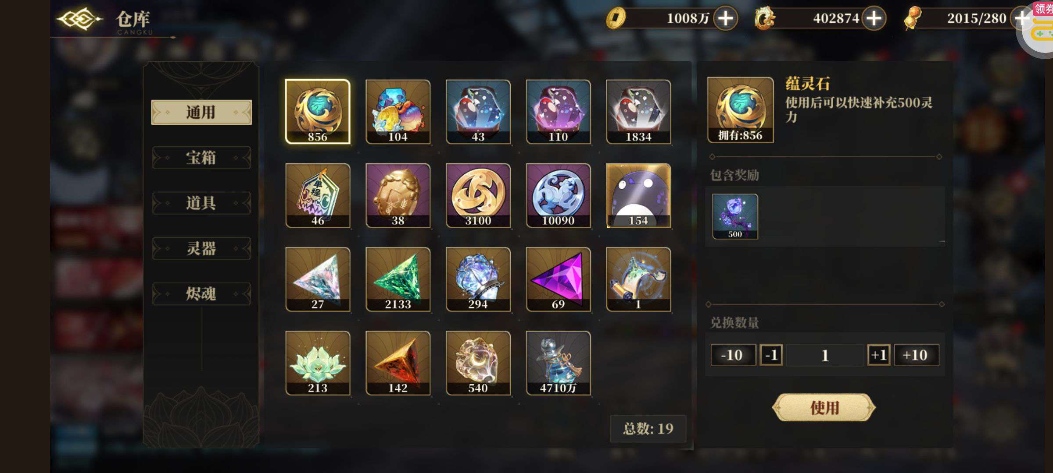Click the back emblem beside 仓库
Screen dimensions: 1053x473
80,19
